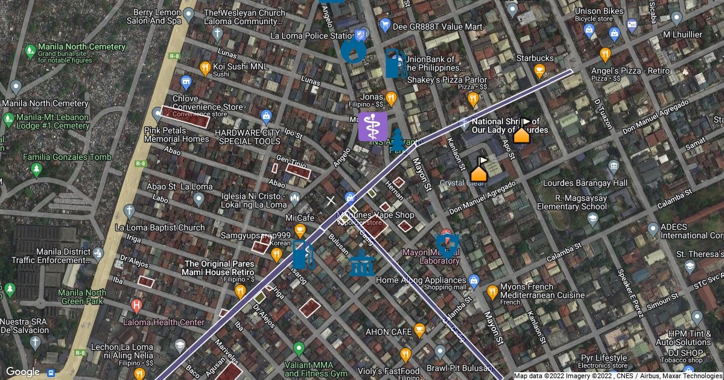Click the AHON CAFE coffee pin
The height and width of the screenshot is (380, 724).
click(x=419, y=331)
